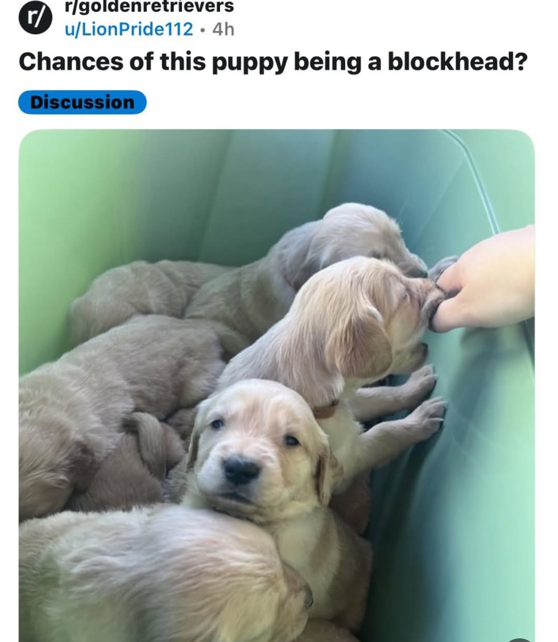Image resolution: width=558 pixels, height=642 pixels.
Task: Tap the black nose of the facing puppy
Action: 241,469
